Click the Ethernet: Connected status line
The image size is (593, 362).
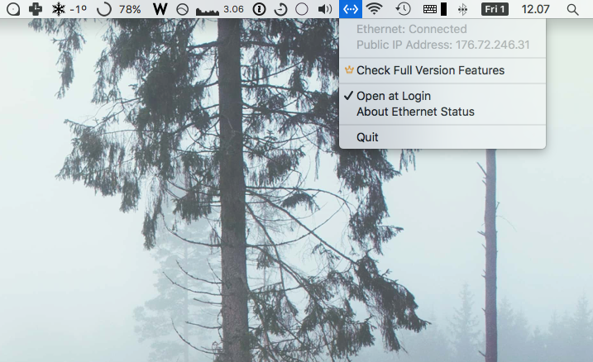pos(412,29)
